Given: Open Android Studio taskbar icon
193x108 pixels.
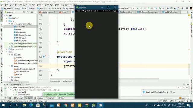Looking at the screenshot, I should [93, 105].
